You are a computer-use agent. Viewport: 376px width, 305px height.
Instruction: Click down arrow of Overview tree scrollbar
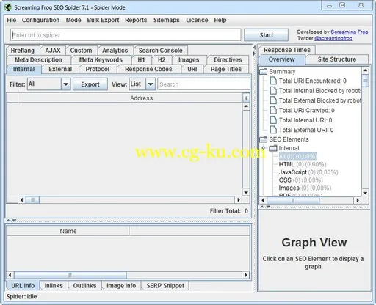[365, 193]
